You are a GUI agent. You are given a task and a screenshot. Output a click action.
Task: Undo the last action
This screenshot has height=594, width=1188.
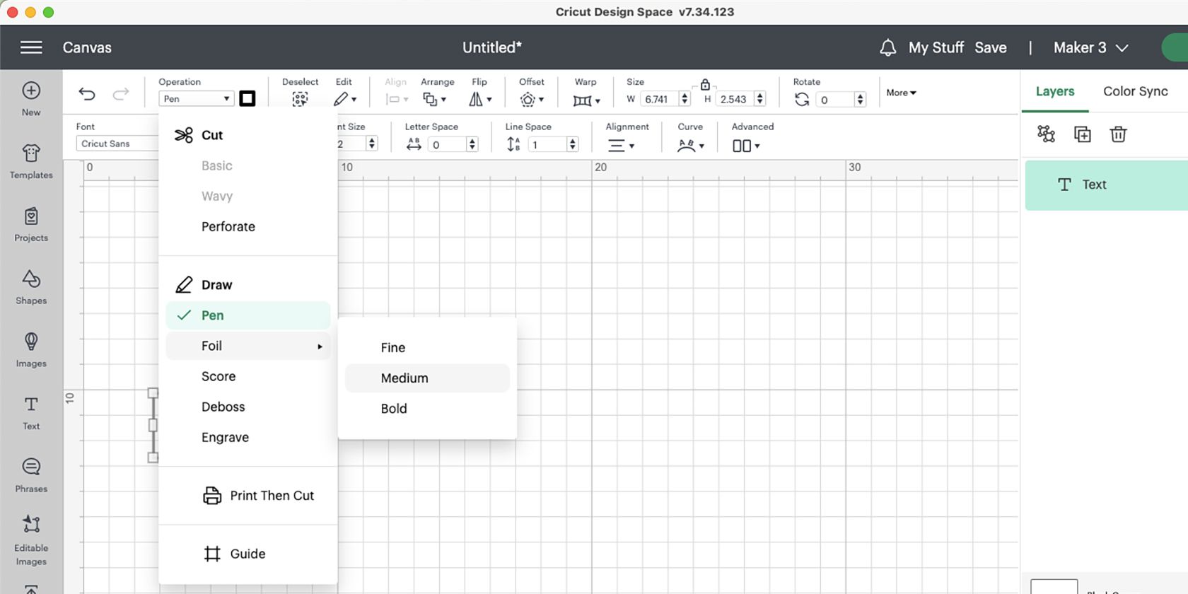(x=87, y=93)
